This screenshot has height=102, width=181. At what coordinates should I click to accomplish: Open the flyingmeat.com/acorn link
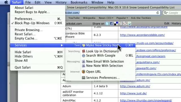(150, 56)
